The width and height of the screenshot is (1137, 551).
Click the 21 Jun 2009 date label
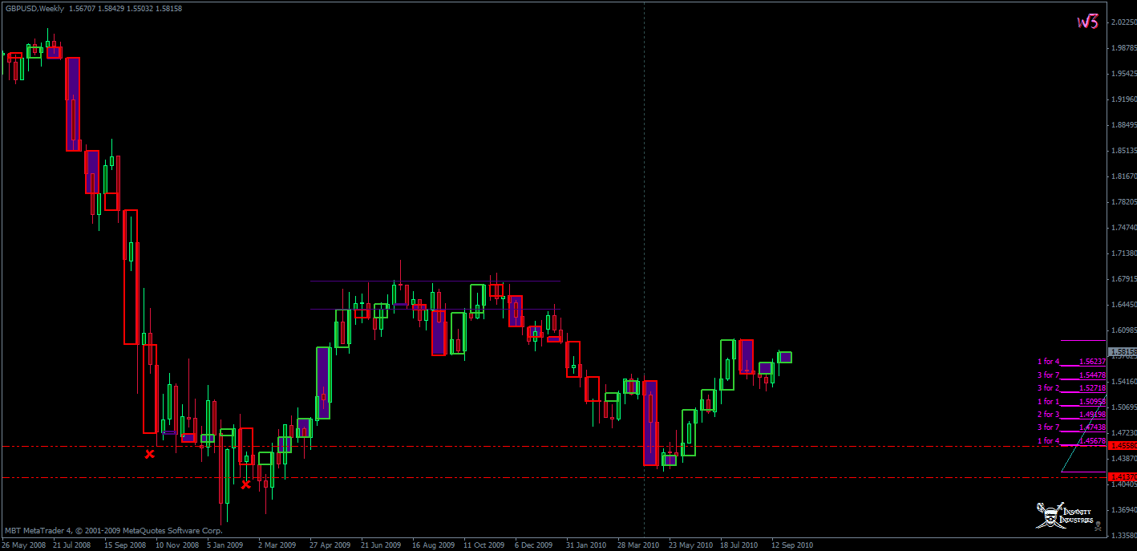pyautogui.click(x=381, y=545)
